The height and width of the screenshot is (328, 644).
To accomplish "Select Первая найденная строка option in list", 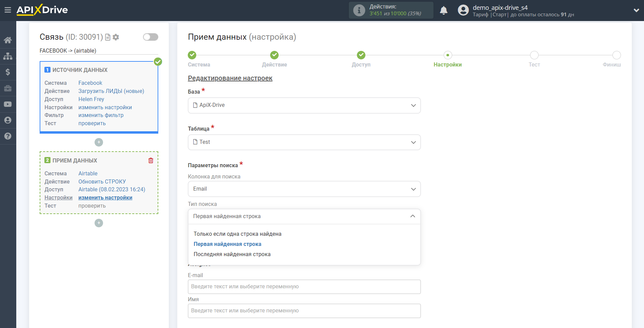I will point(227,244).
